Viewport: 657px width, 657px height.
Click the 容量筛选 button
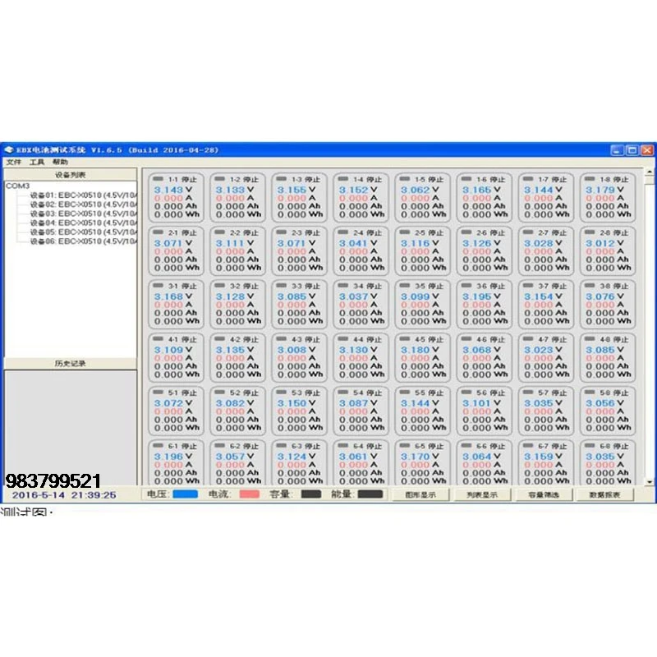[544, 495]
